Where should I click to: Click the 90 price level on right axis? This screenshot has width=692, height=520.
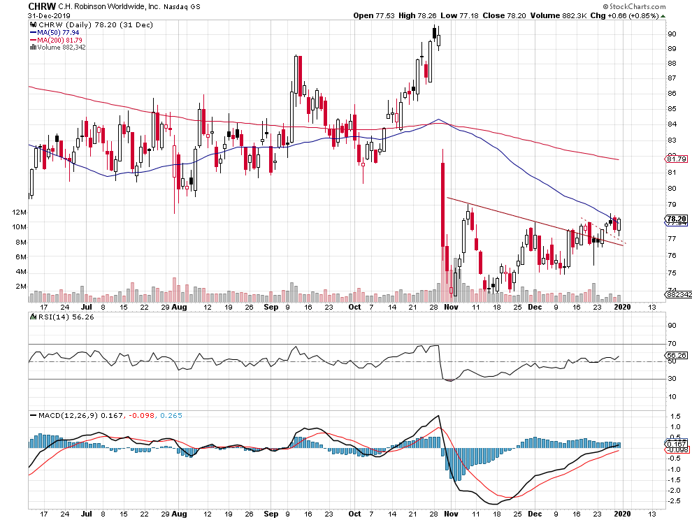click(x=672, y=34)
